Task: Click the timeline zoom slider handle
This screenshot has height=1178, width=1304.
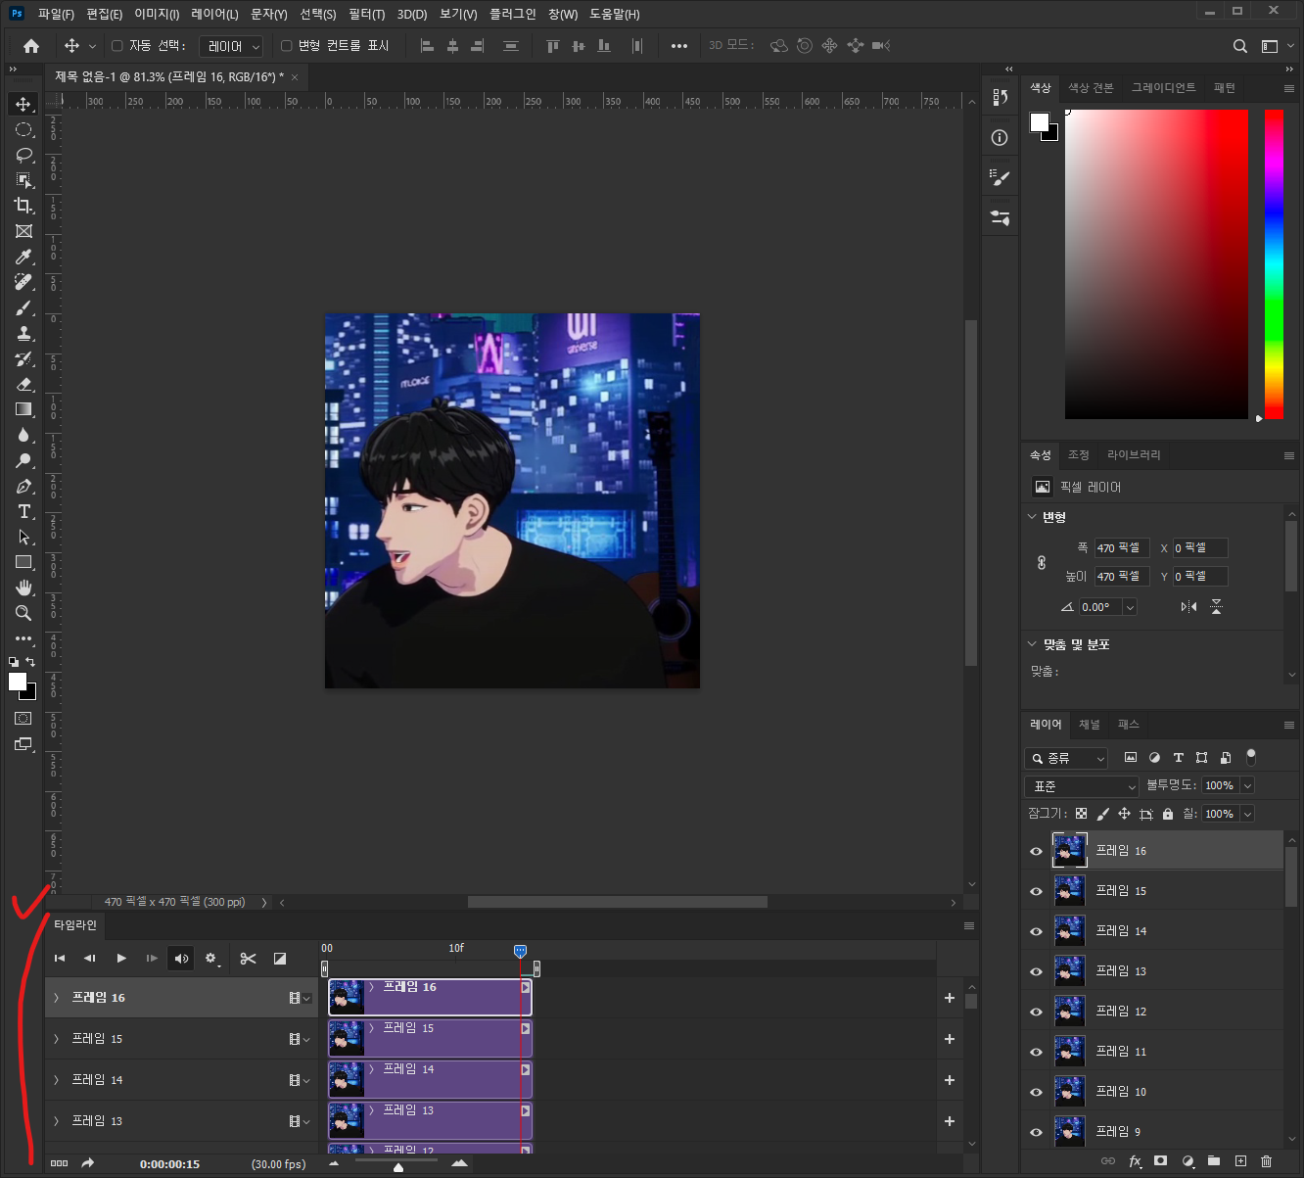Action: tap(398, 1166)
